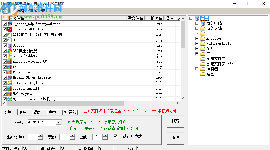Click the 我的文档 folder icon

203,28
